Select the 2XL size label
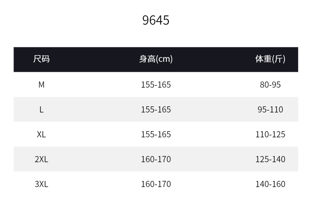 (x=41, y=159)
